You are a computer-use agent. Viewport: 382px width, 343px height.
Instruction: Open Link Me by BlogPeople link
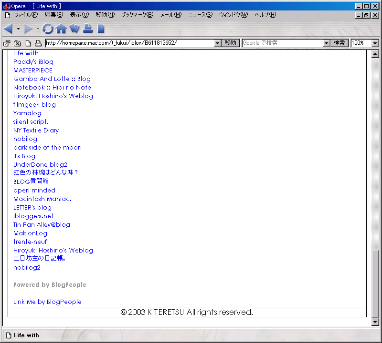[47, 302]
